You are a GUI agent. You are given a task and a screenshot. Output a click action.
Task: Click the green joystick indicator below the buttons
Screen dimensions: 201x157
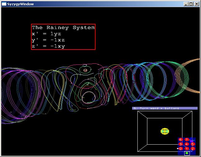tap(187, 153)
